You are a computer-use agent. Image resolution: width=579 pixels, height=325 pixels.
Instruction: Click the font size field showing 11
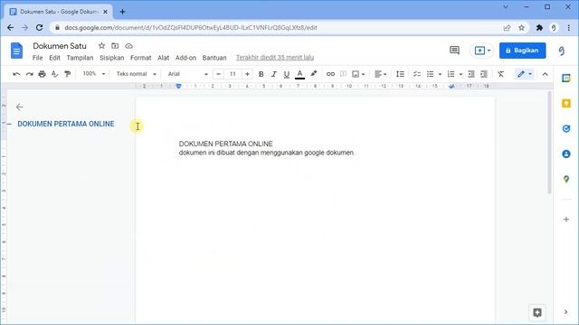pyautogui.click(x=233, y=74)
